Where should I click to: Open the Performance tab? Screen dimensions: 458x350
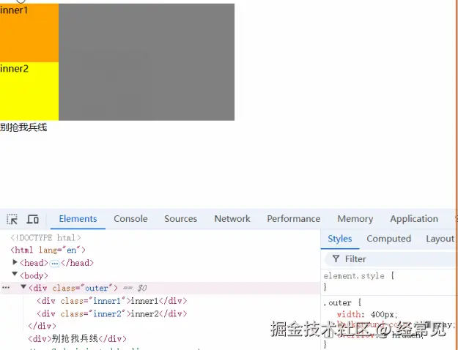(x=294, y=219)
